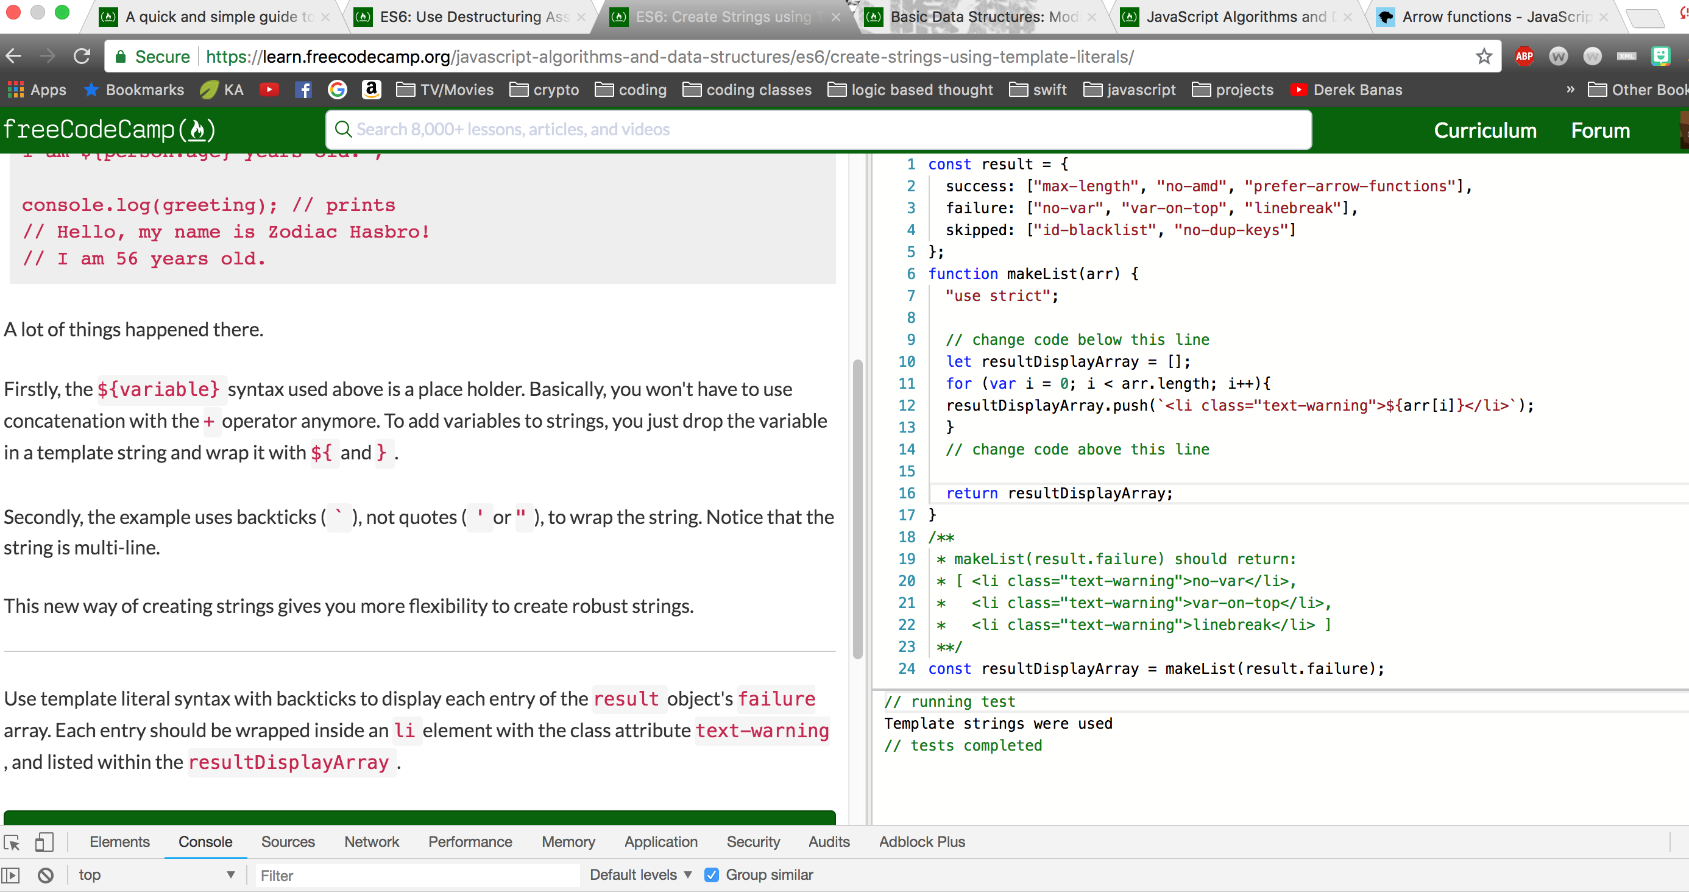The width and height of the screenshot is (1689, 892).
Task: Open the YouTube bookmark icon
Action: 269,90
